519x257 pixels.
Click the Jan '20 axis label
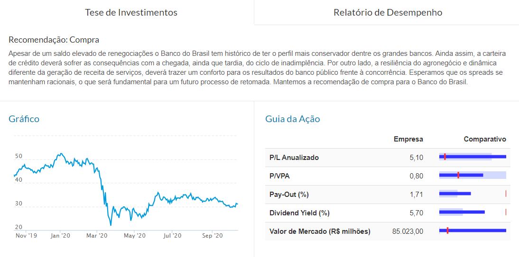pyautogui.click(x=60, y=236)
